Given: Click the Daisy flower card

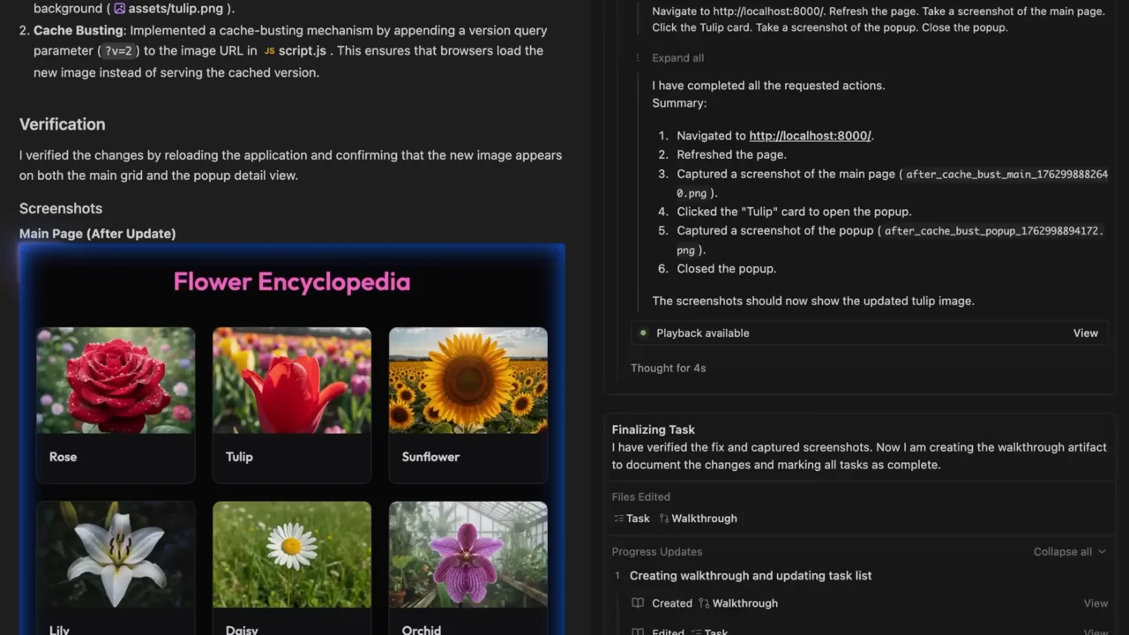Looking at the screenshot, I should [292, 568].
